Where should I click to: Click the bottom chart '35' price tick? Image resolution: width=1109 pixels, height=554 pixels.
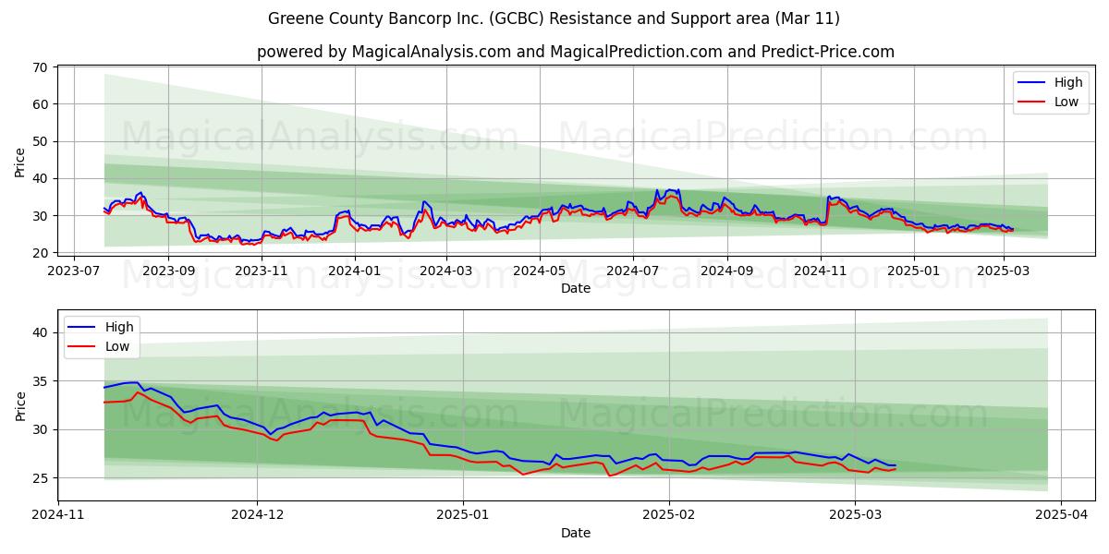pos(39,381)
